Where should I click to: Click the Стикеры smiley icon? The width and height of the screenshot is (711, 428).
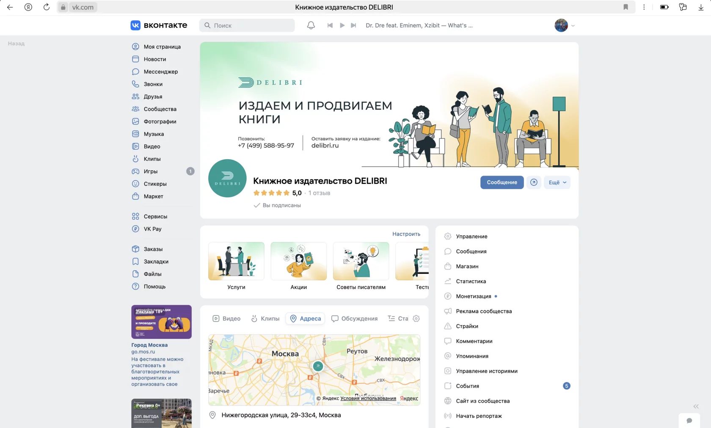pyautogui.click(x=135, y=184)
